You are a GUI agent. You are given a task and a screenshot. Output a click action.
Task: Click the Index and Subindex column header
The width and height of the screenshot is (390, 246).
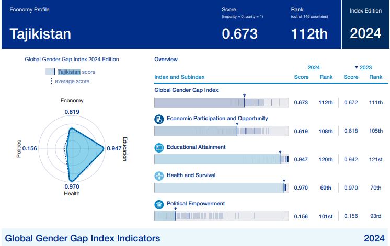point(179,77)
